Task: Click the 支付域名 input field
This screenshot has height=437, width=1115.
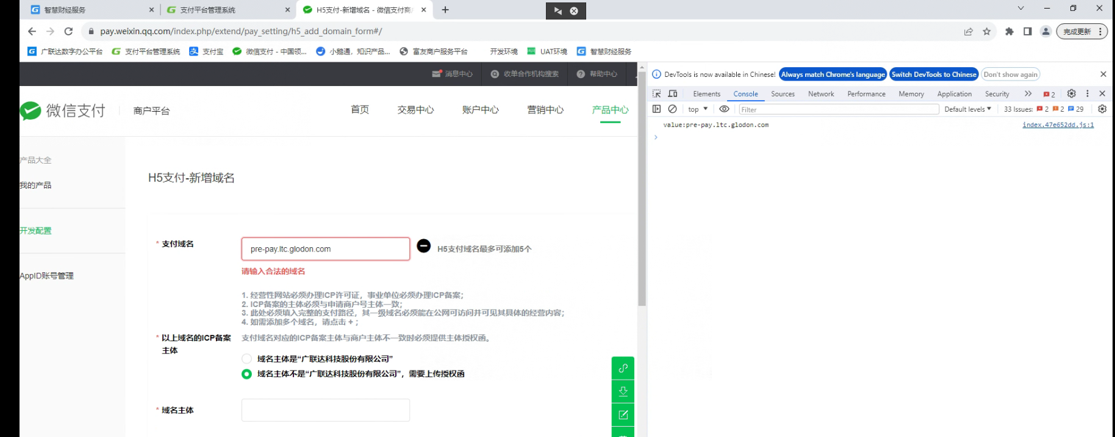Action: click(x=326, y=249)
